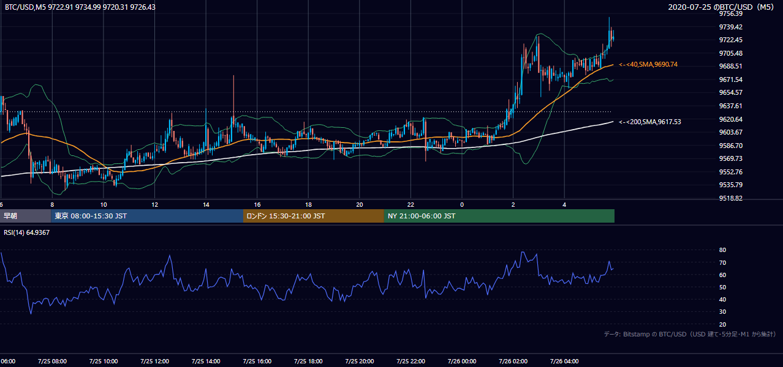Click the RSI 30 level label
Viewport: 783px width, 367px height.
pyautogui.click(x=722, y=312)
